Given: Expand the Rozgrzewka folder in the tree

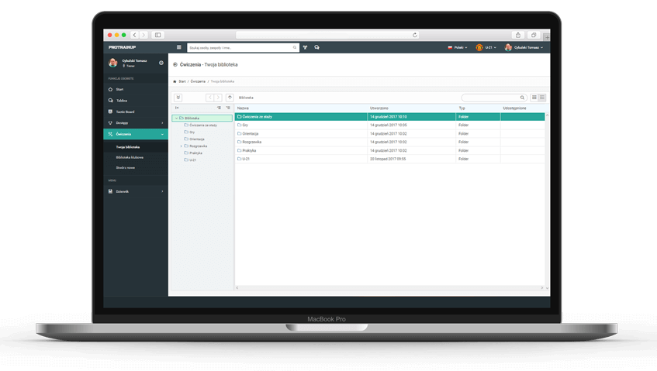Looking at the screenshot, I should coord(182,146).
